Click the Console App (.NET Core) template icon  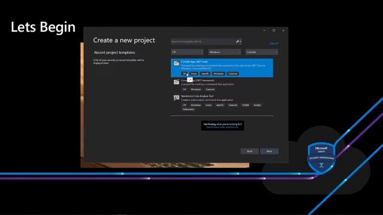coord(177,63)
